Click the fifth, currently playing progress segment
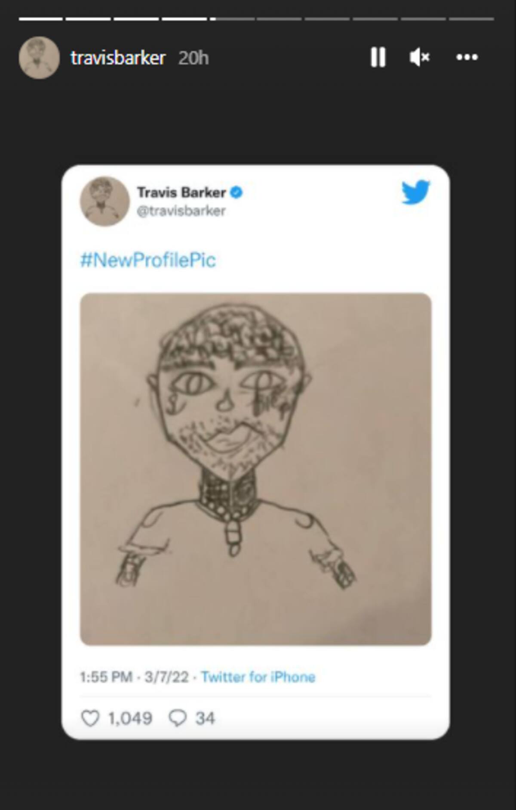 [x=232, y=19]
